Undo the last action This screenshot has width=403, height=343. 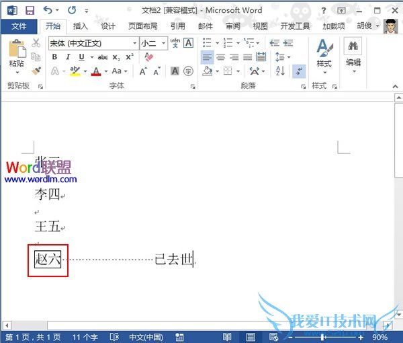tap(48, 10)
